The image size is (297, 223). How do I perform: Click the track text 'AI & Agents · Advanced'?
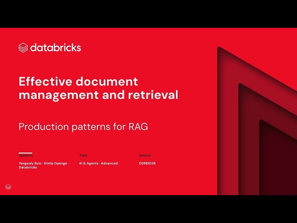(98, 163)
